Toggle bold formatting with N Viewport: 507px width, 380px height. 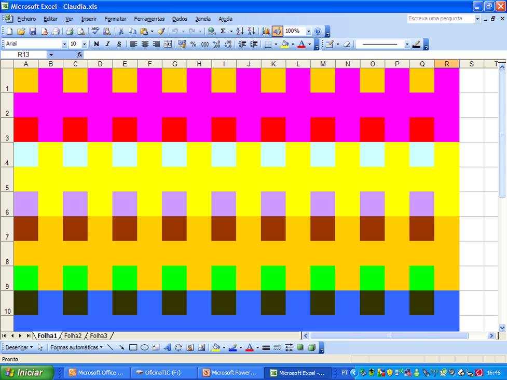tap(97, 44)
